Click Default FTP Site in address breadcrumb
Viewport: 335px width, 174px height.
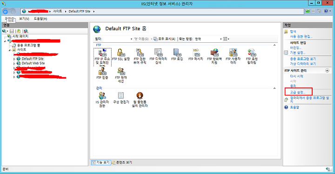80,11
